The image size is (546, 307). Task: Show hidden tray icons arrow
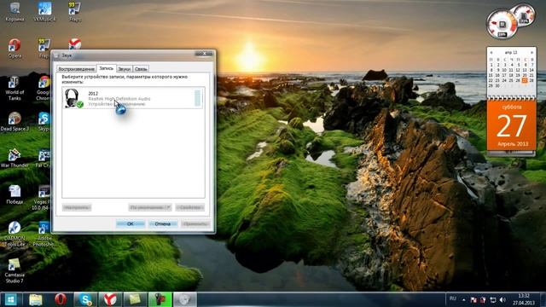464,299
